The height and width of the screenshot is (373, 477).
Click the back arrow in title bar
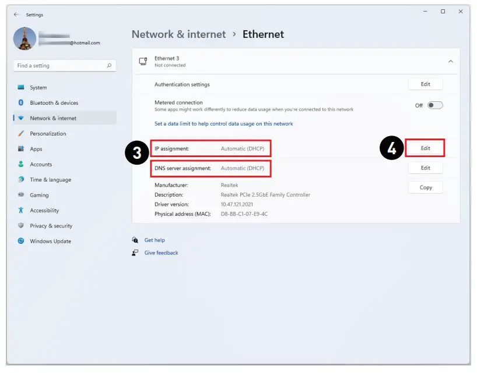(x=16, y=15)
